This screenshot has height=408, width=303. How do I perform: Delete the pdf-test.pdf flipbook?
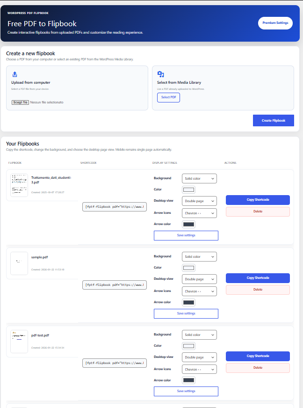click(258, 368)
